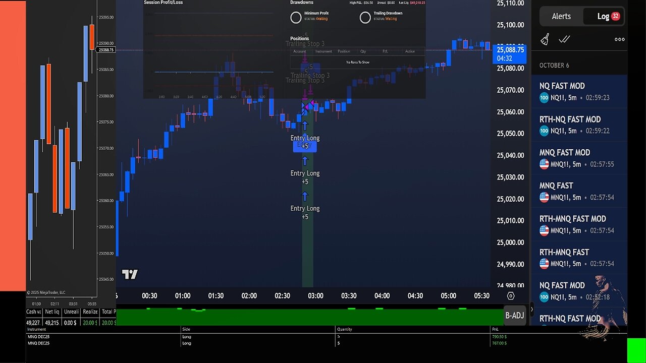Toggle the B-ADJ back-adjustment button
Screen dimensions: 646x363
pos(515,315)
